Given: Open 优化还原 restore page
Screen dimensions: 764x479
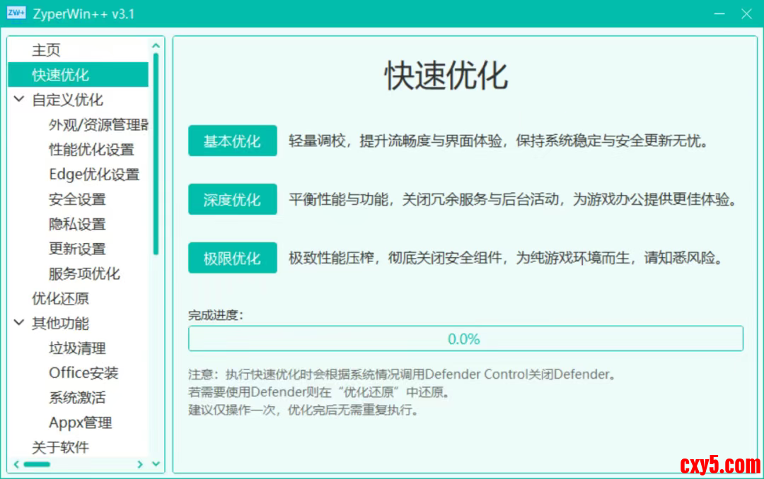Looking at the screenshot, I should coord(61,299).
